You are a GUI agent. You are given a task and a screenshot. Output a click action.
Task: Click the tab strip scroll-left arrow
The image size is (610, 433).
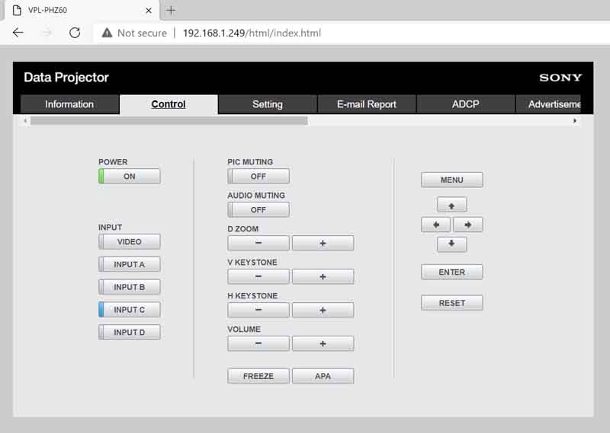point(25,121)
